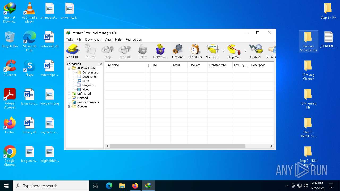
Task: Click the horizontal scrollbar right arrow
Action: [x=271, y=146]
